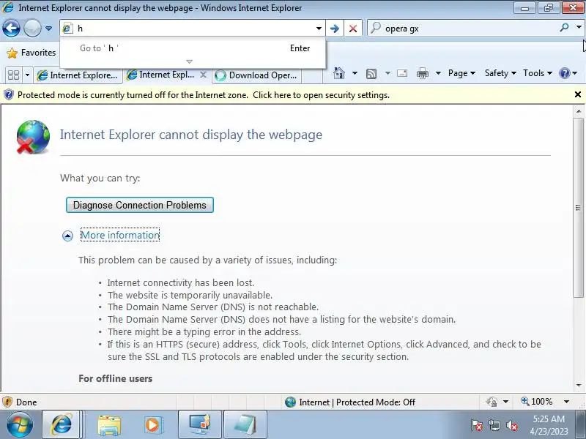Click the Read Mail icon

pos(402,73)
